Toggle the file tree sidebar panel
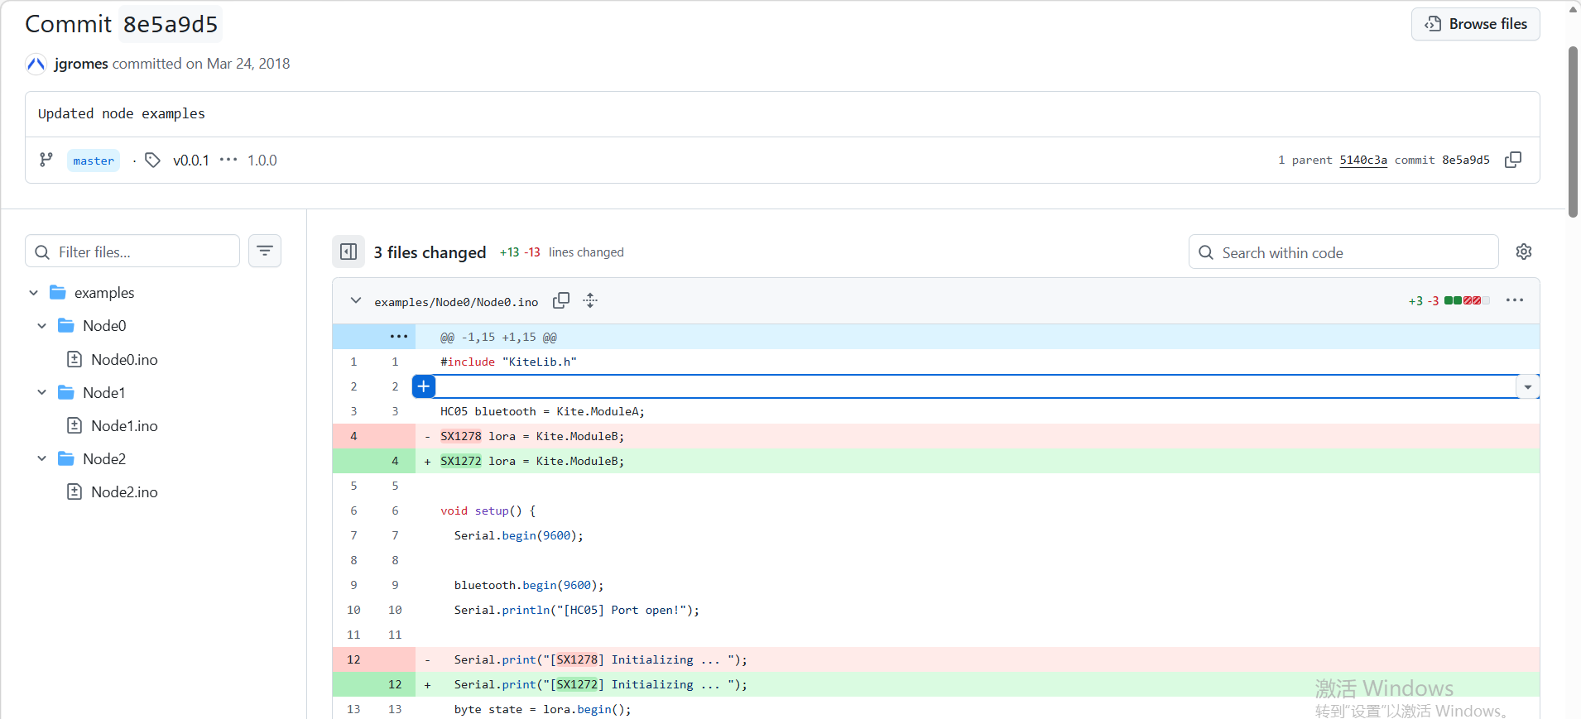1581x719 pixels. click(x=348, y=252)
